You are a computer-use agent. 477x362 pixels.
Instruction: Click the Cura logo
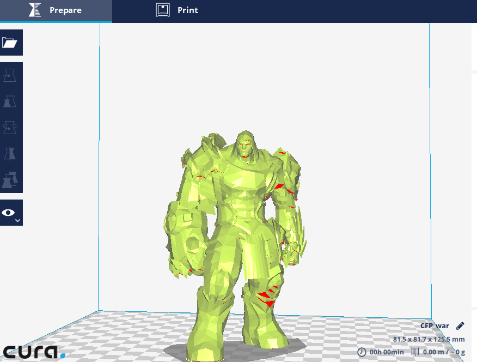coord(34,352)
